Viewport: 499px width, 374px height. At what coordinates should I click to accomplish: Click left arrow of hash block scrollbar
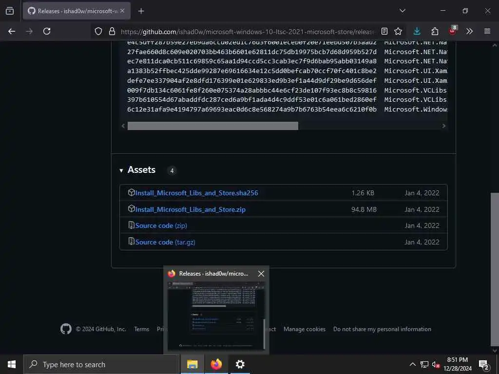[x=123, y=126]
